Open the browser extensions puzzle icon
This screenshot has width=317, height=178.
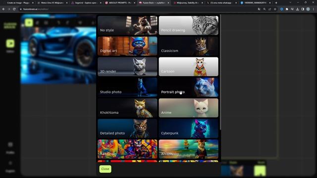coord(287,9)
